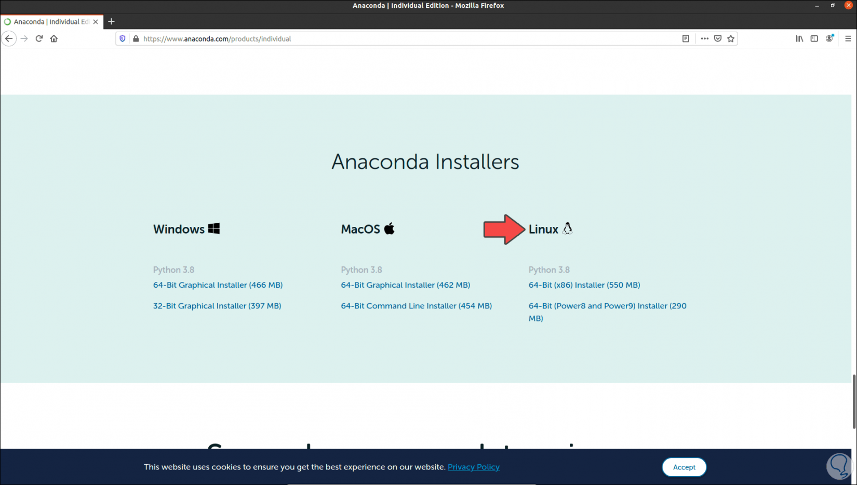Viewport: 857px width, 485px height.
Task: Accept the cookie notice
Action: click(x=684, y=467)
